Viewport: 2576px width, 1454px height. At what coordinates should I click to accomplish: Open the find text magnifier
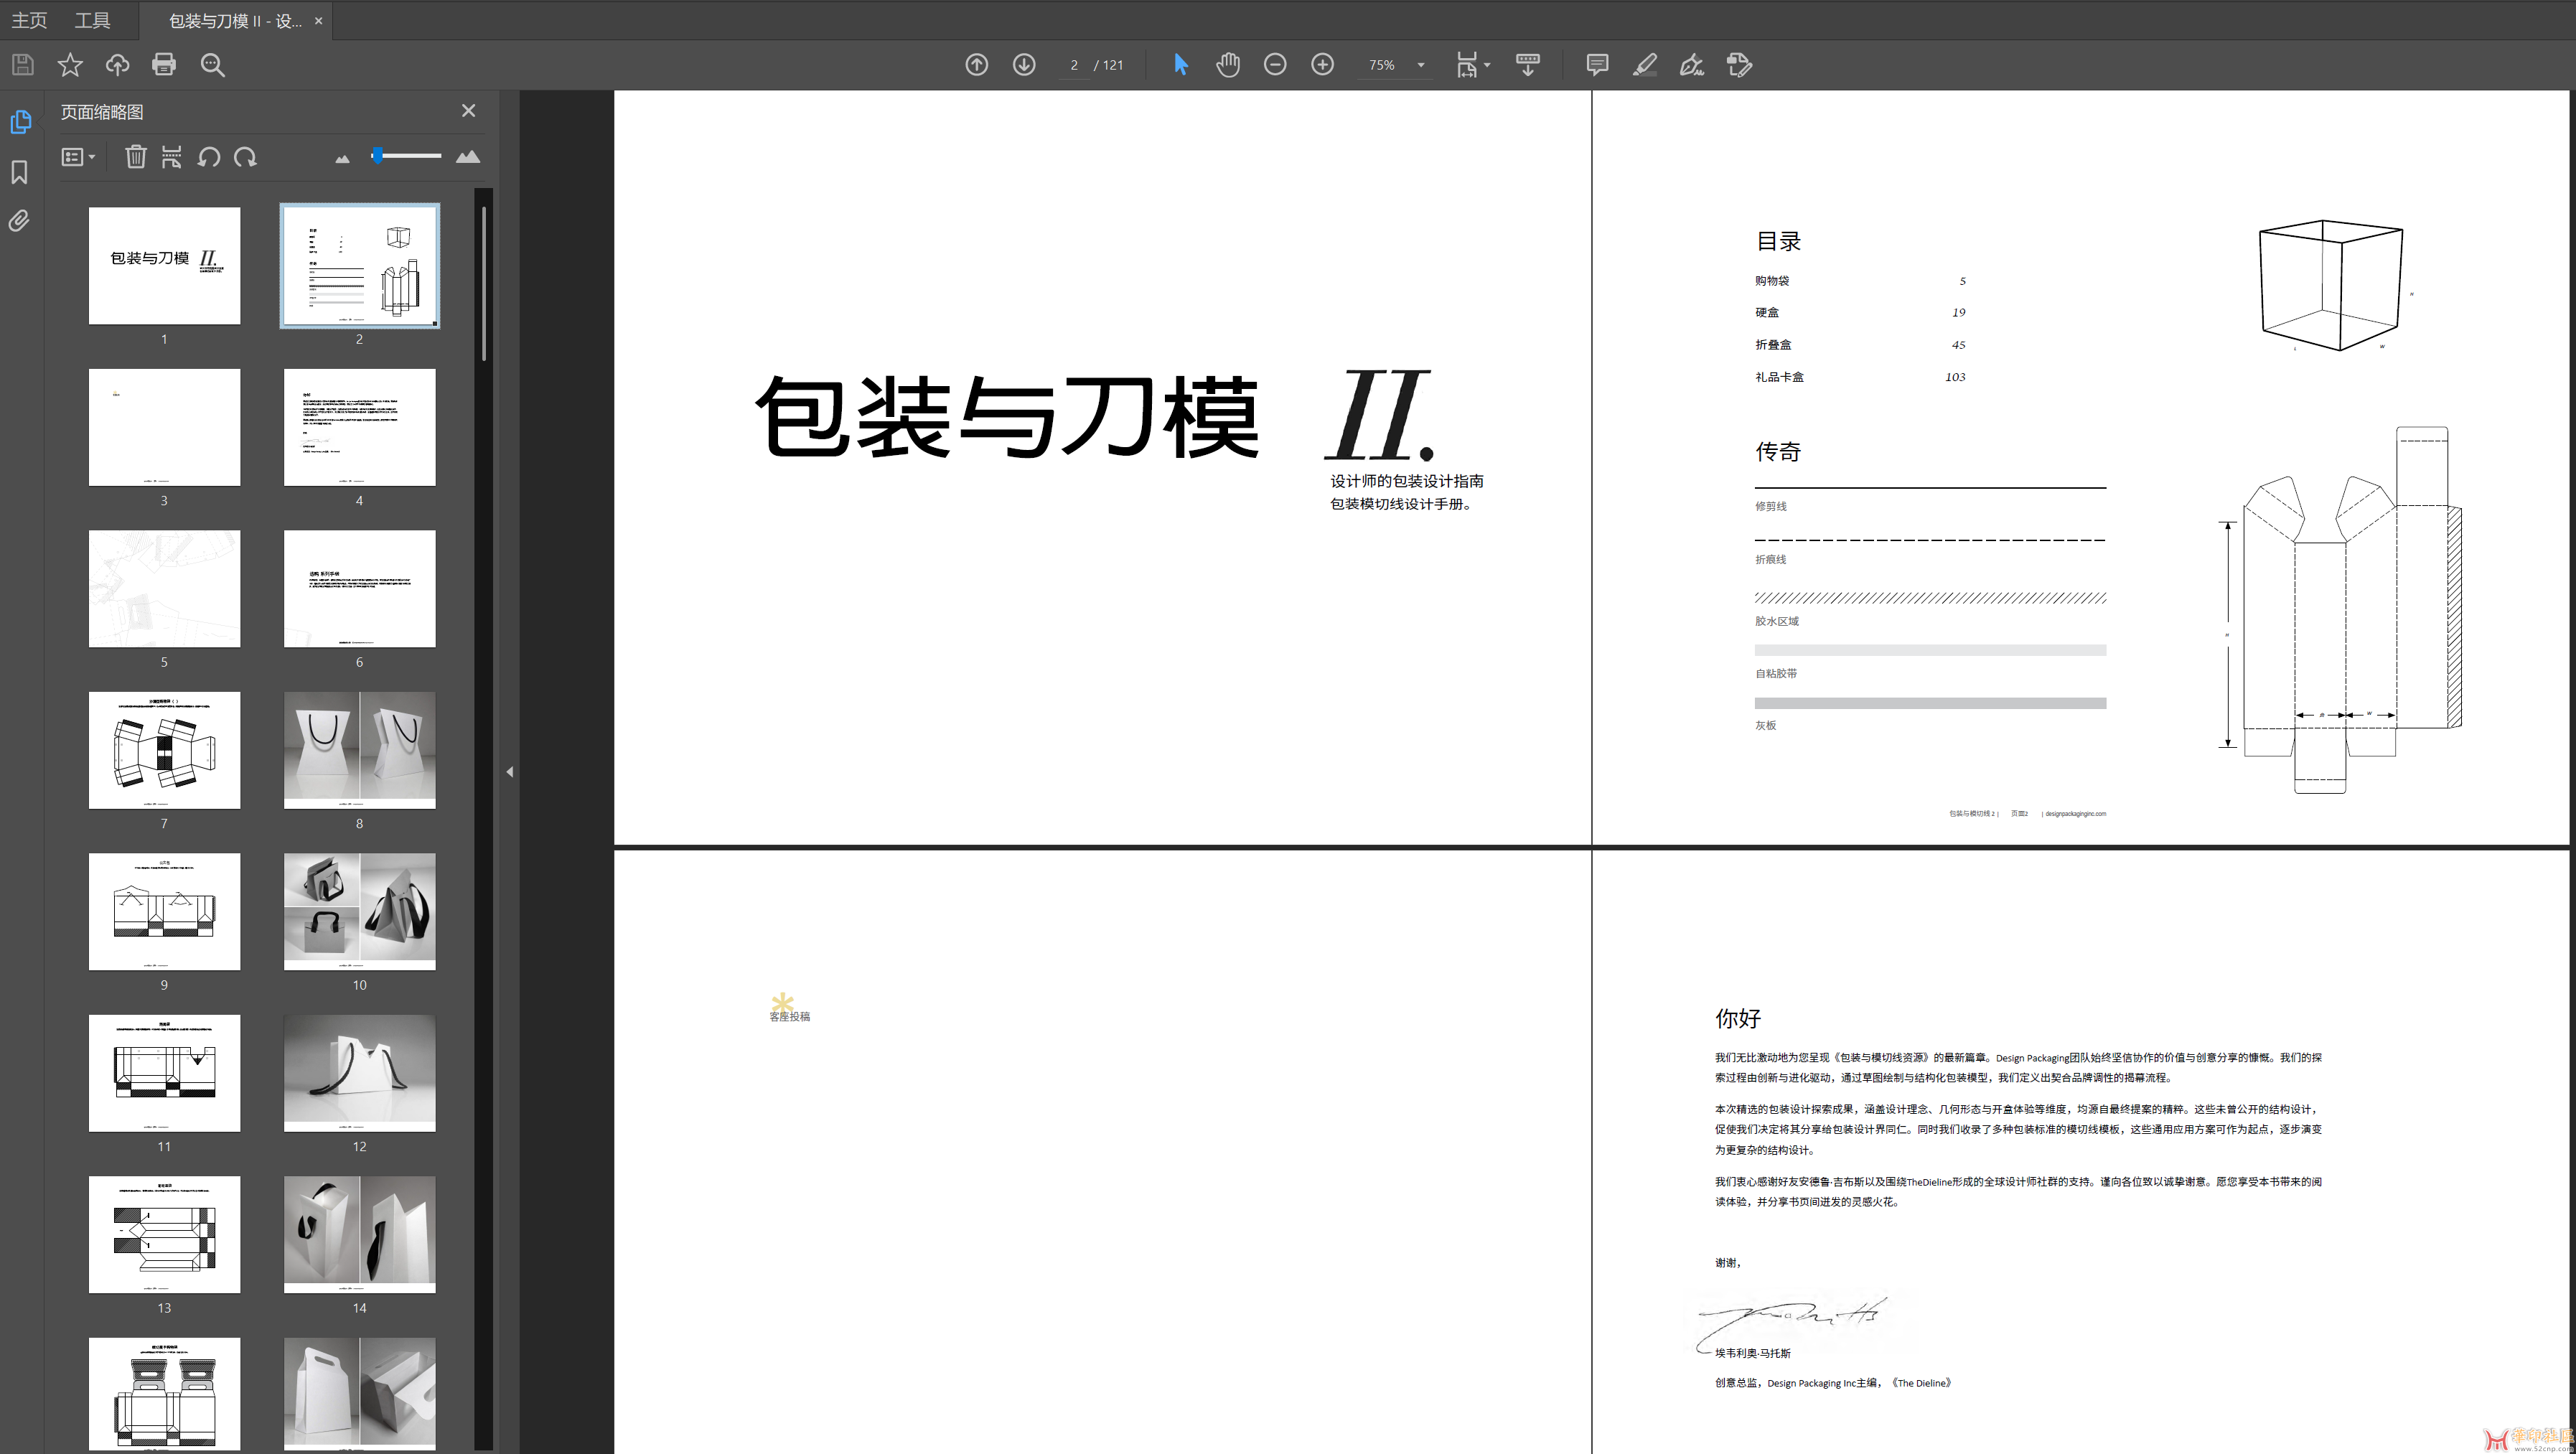(x=212, y=65)
